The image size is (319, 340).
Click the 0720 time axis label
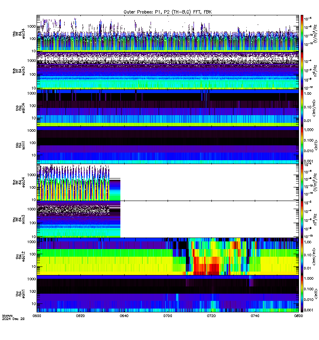(x=211, y=316)
